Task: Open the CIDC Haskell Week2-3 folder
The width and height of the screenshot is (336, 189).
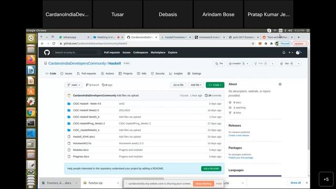Action: [x=86, y=110]
